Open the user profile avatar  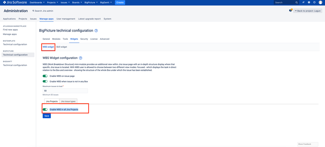[320, 3]
